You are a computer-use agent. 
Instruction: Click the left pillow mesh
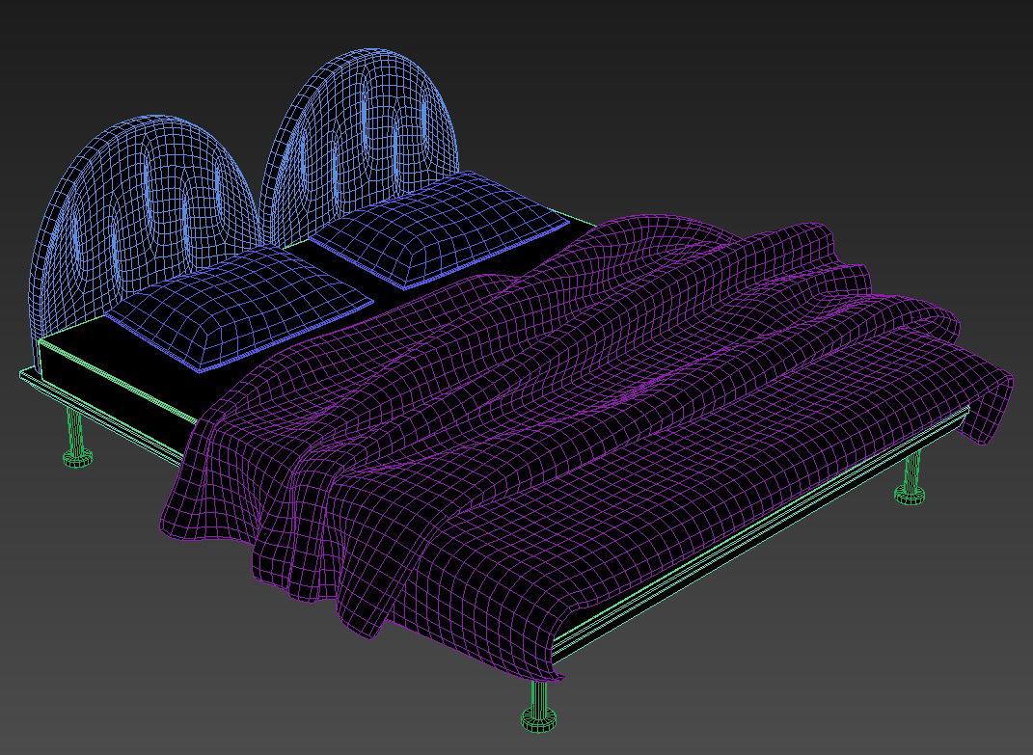click(x=241, y=309)
